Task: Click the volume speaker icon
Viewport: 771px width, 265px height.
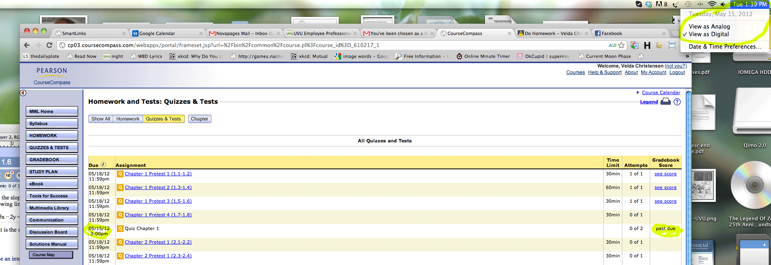Action: pos(723,4)
